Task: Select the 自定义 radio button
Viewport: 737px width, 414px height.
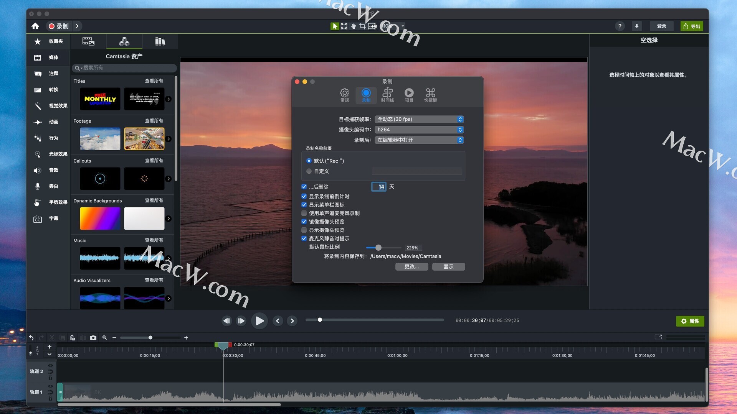Action: [309, 171]
